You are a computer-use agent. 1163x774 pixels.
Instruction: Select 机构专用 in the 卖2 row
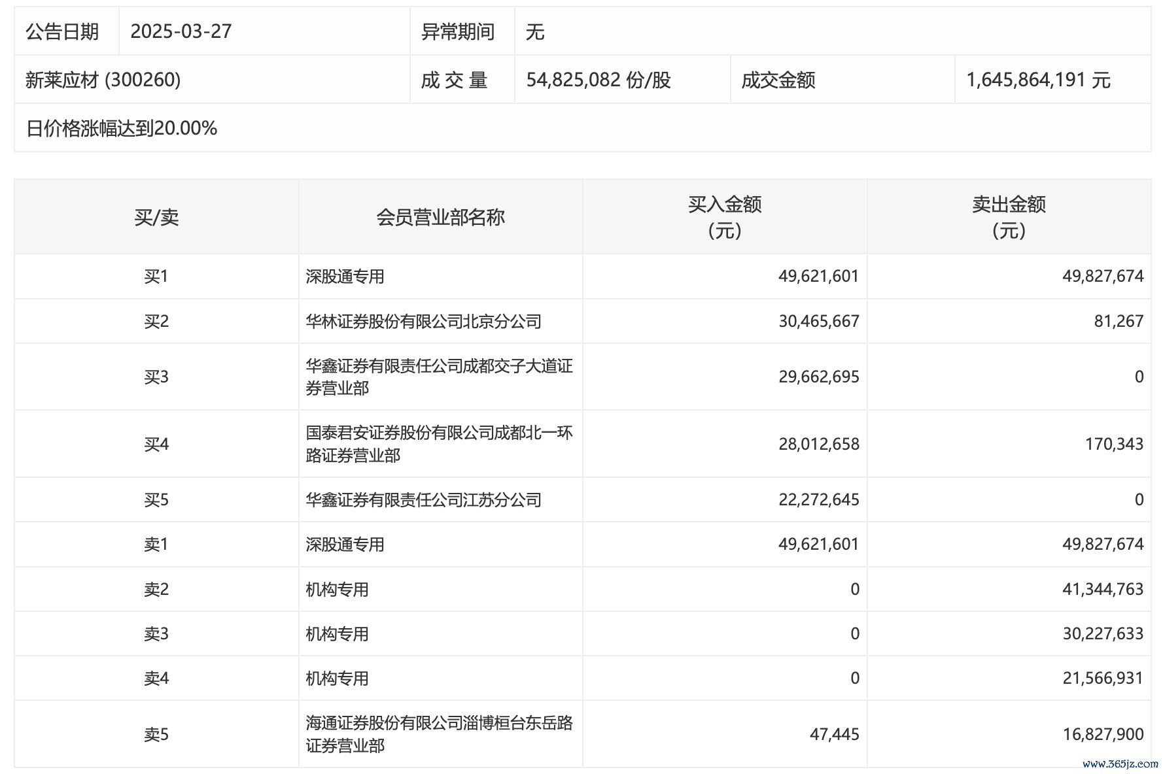[x=337, y=590]
